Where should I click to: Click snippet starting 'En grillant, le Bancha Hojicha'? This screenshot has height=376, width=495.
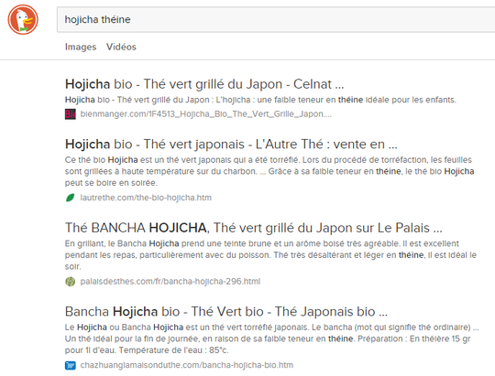[x=270, y=255]
